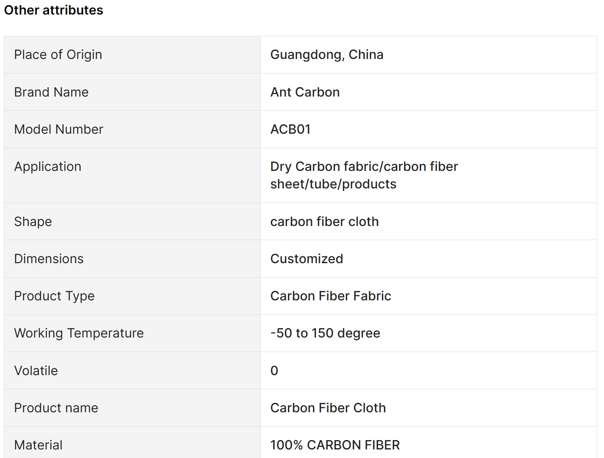Click the '100% CARBON FIBER' material value
Image resolution: width=604 pixels, height=458 pixels.
335,445
